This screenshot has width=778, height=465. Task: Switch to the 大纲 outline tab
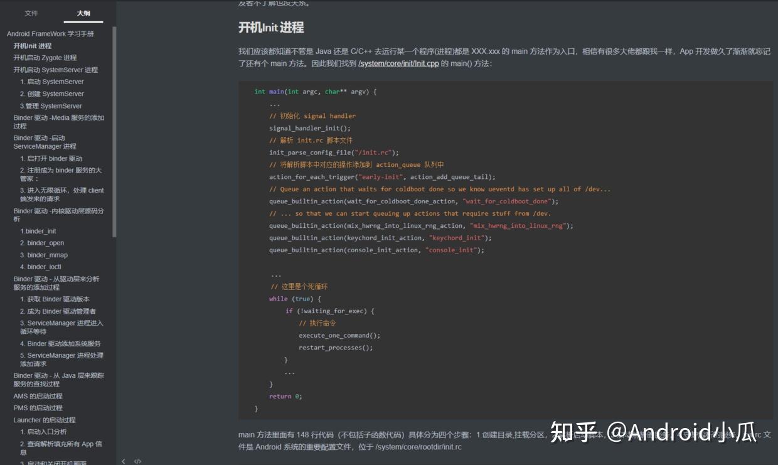pyautogui.click(x=85, y=13)
